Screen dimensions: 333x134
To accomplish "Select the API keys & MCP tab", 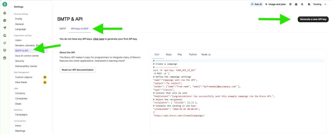I will (80, 29).
